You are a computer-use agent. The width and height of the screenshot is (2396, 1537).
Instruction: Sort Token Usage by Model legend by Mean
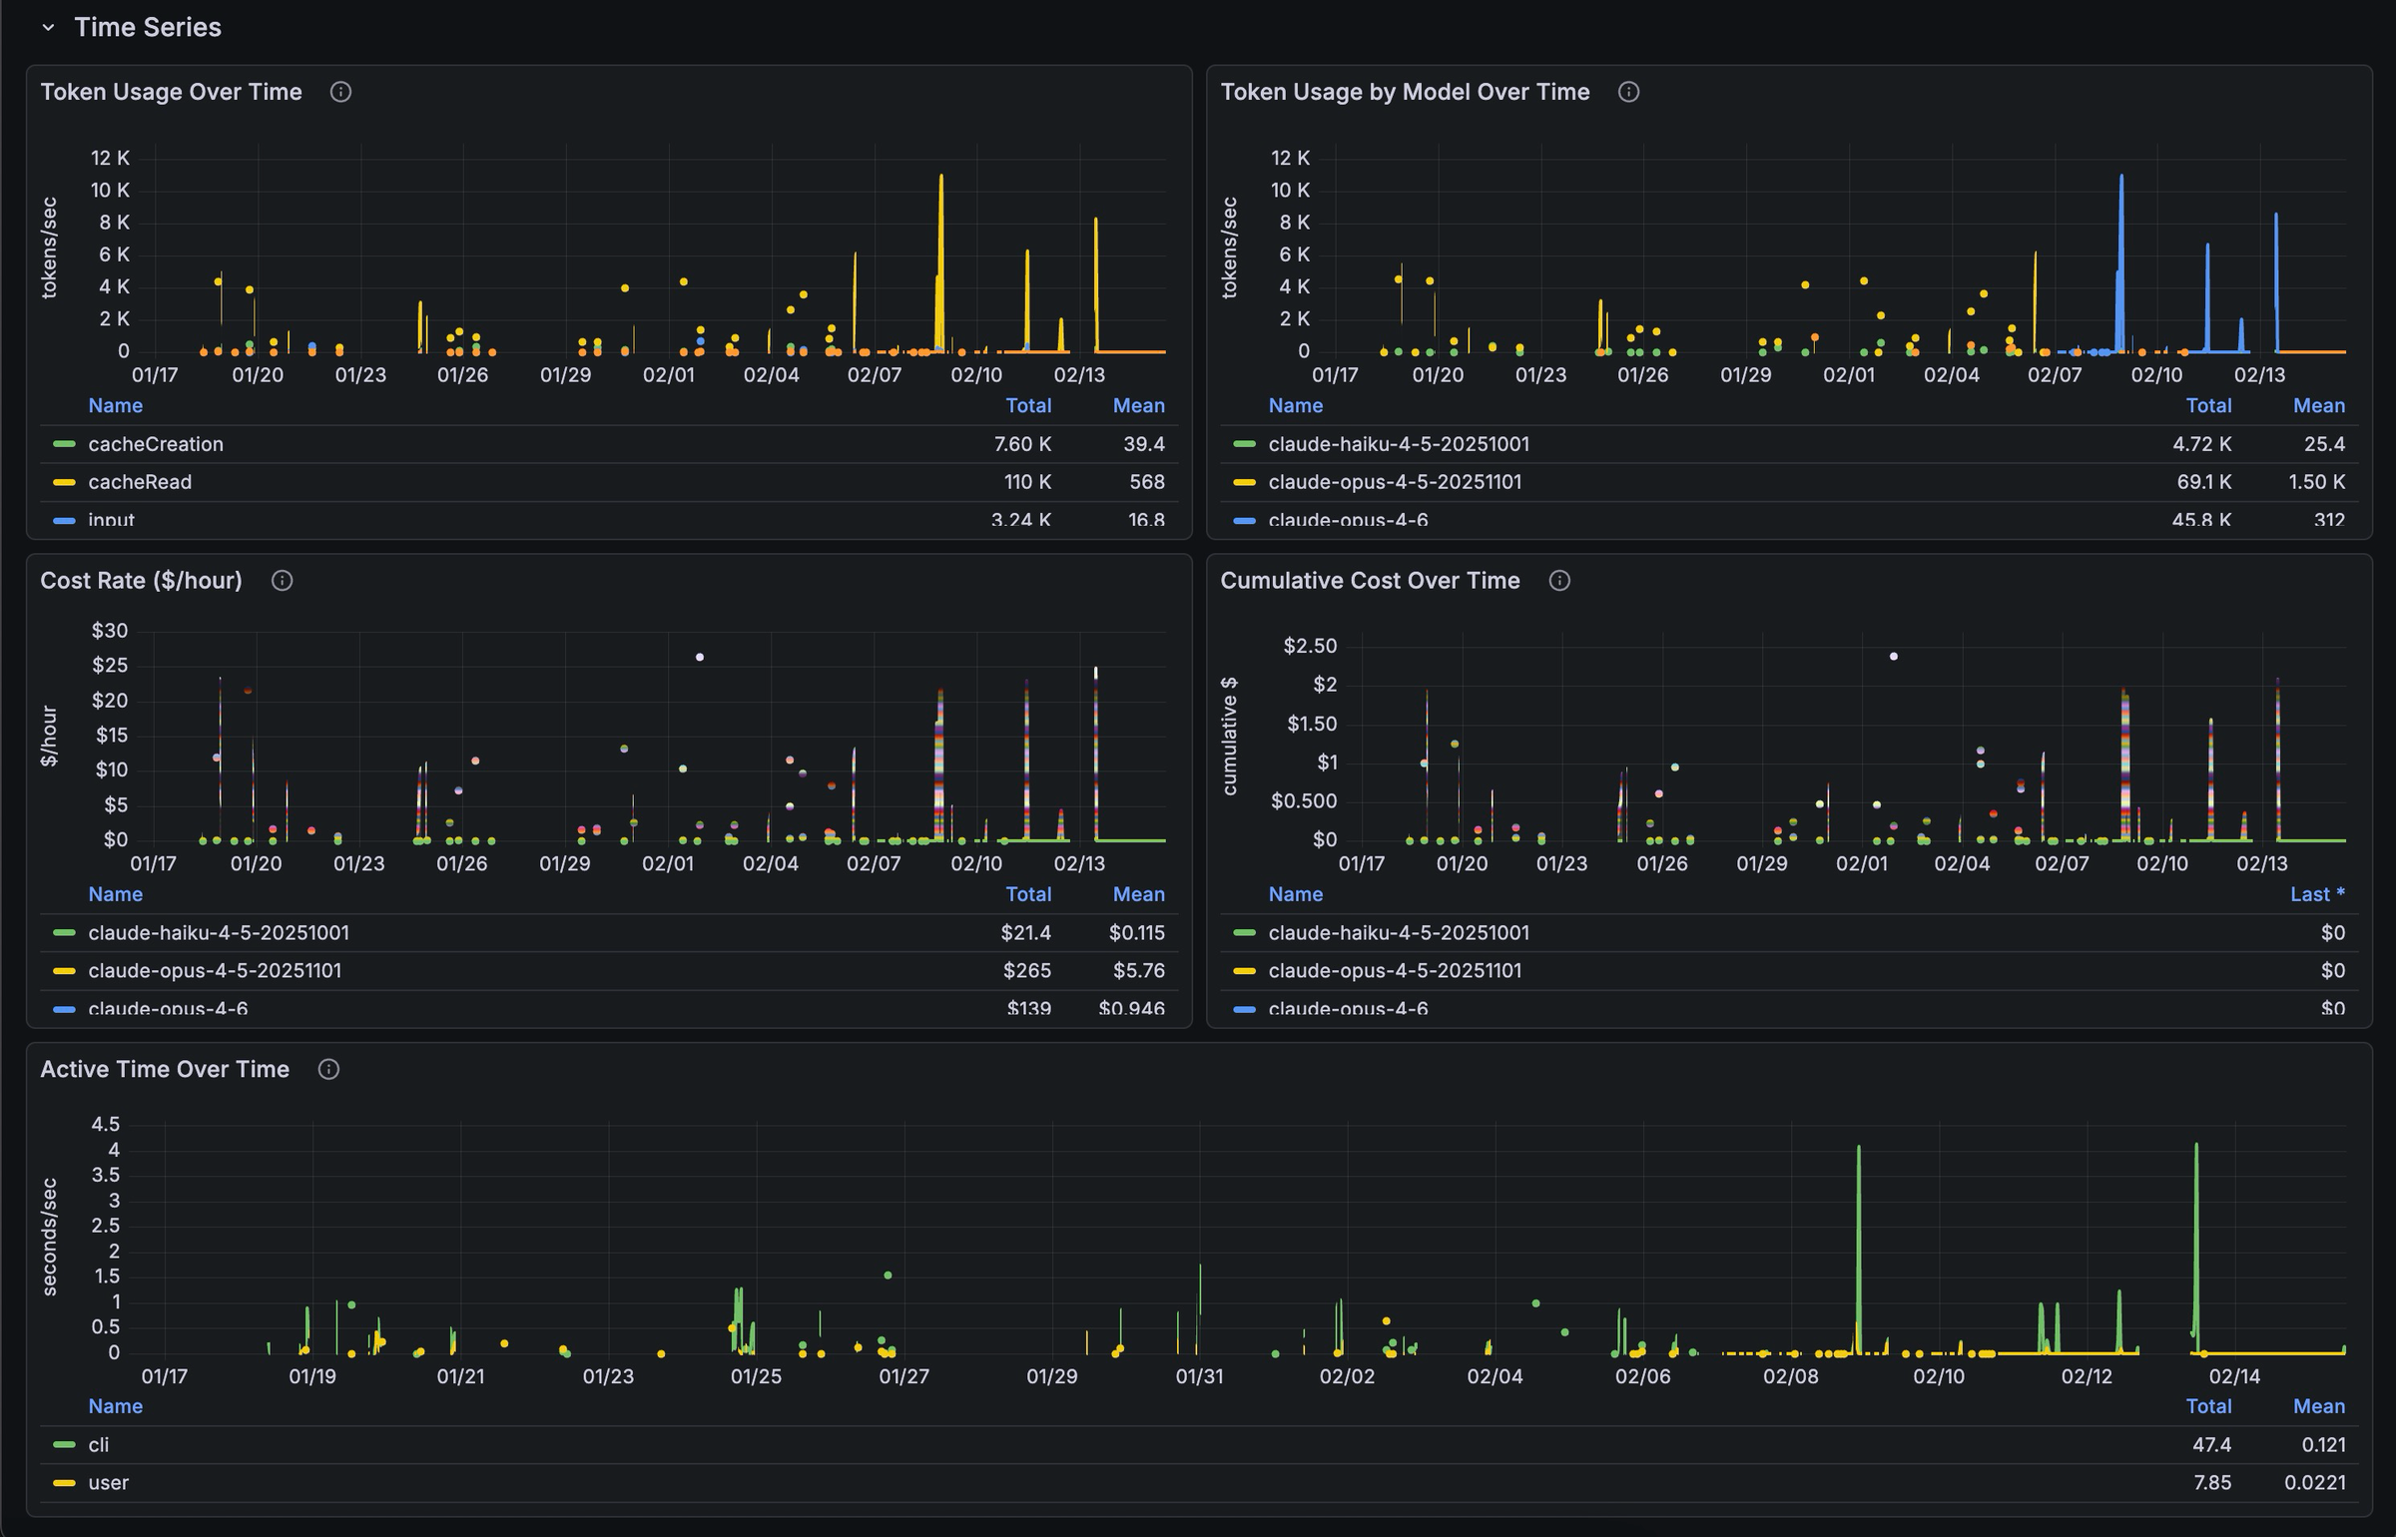coord(2319,406)
